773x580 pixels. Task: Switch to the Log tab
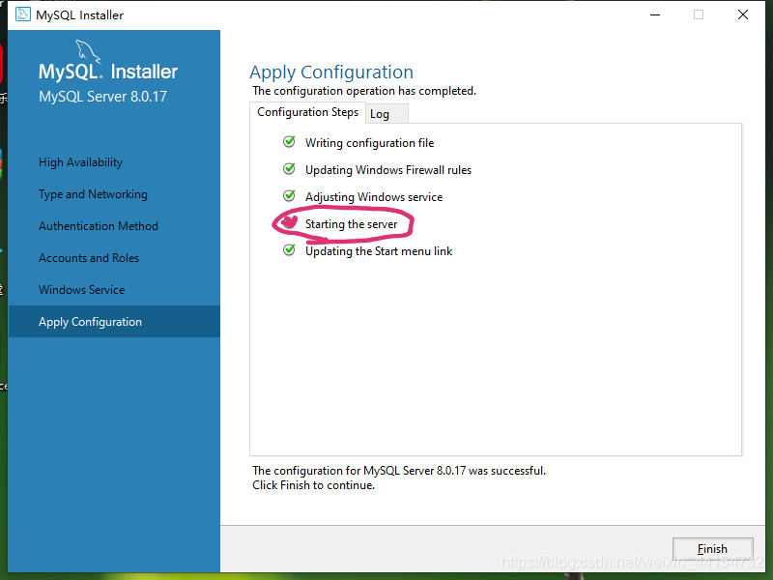[x=387, y=114]
